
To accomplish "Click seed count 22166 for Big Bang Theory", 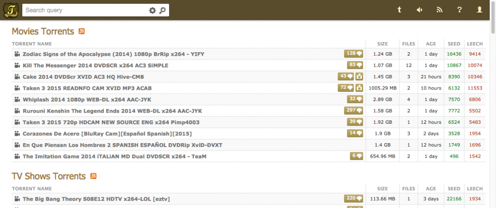I will point(454,199).
